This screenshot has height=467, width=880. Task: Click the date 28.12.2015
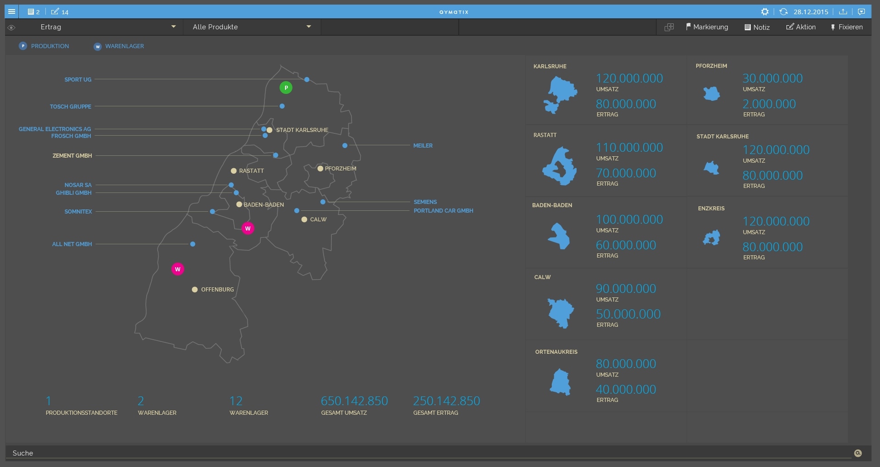pyautogui.click(x=811, y=12)
